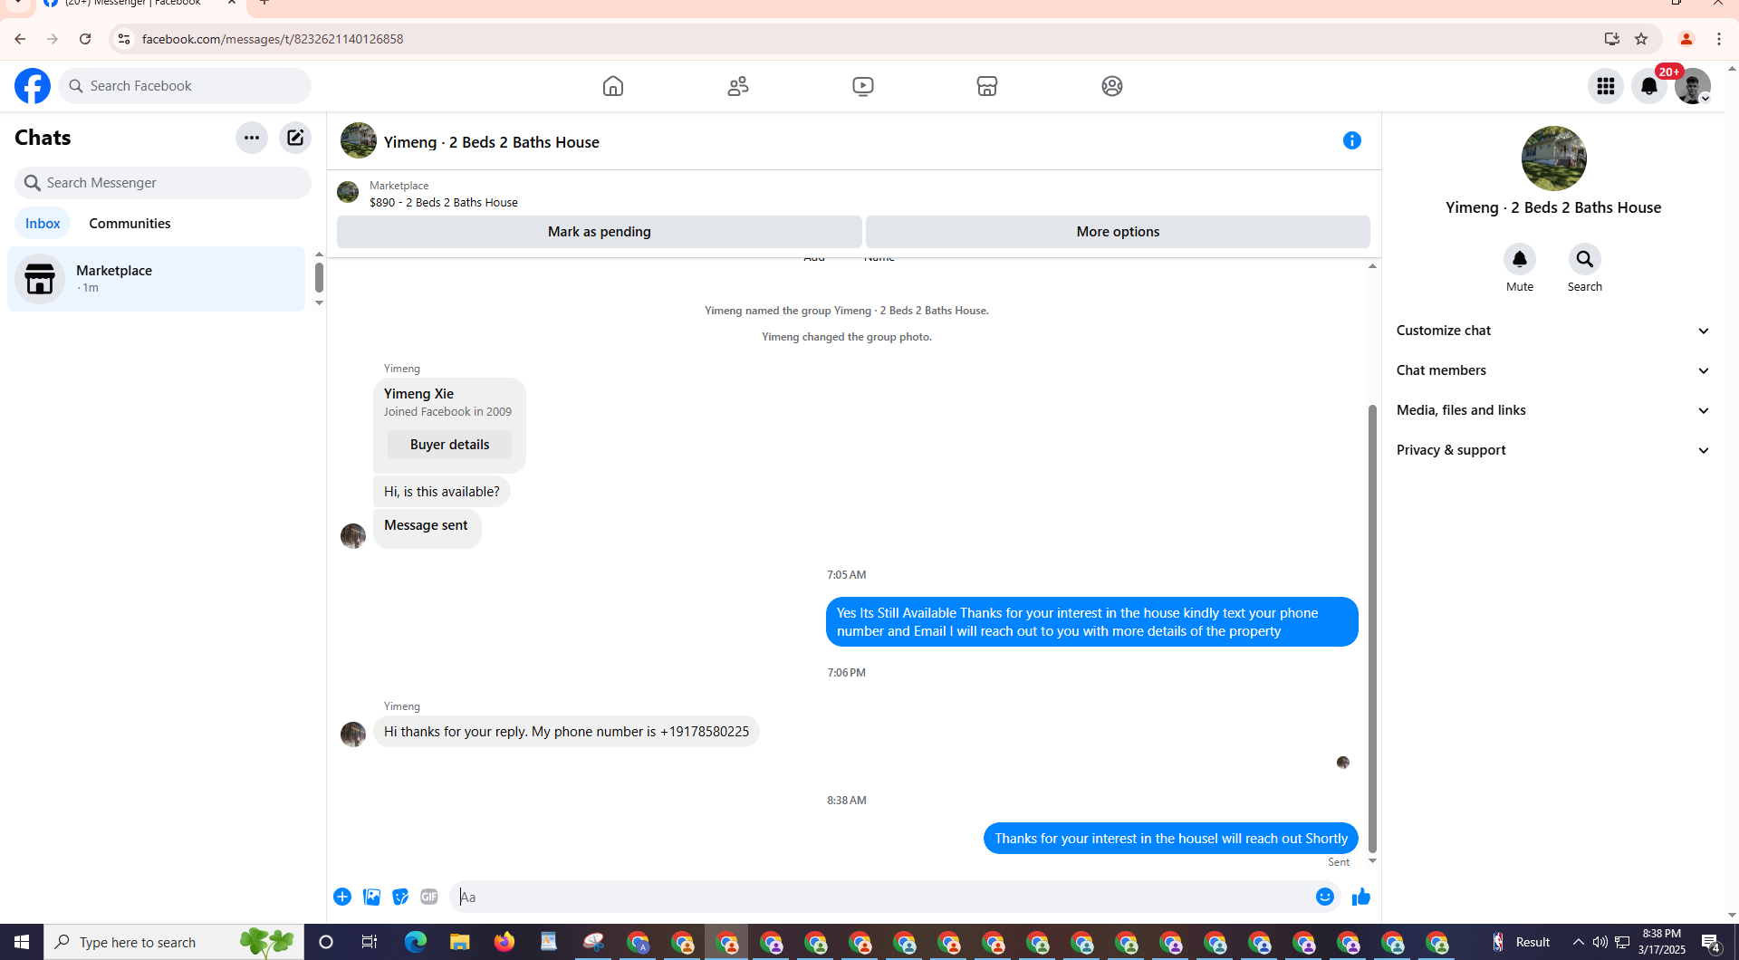Select the Marketplace chat in the list
1739x960 pixels.
tap(157, 279)
